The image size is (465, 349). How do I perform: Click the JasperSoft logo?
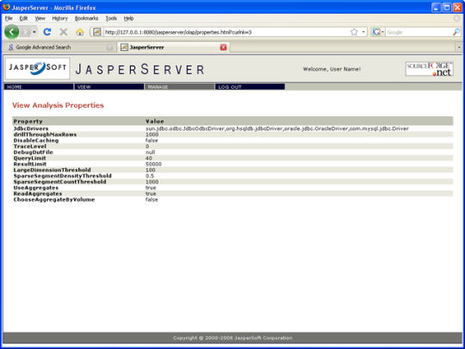point(37,69)
